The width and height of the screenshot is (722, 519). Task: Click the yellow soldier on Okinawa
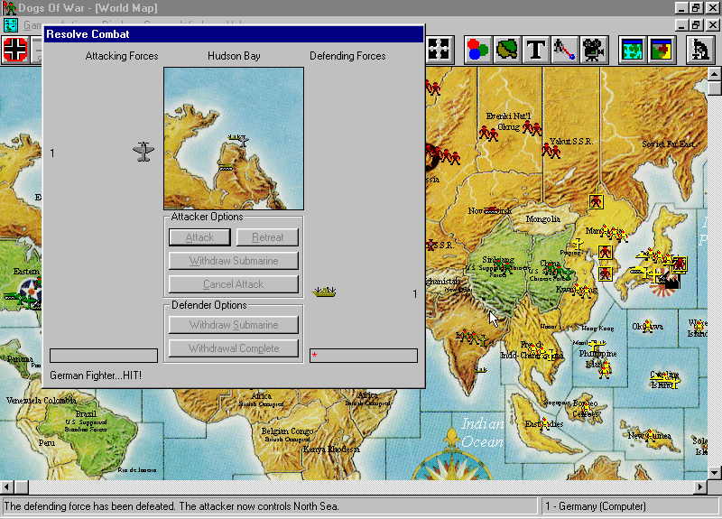[x=648, y=326]
